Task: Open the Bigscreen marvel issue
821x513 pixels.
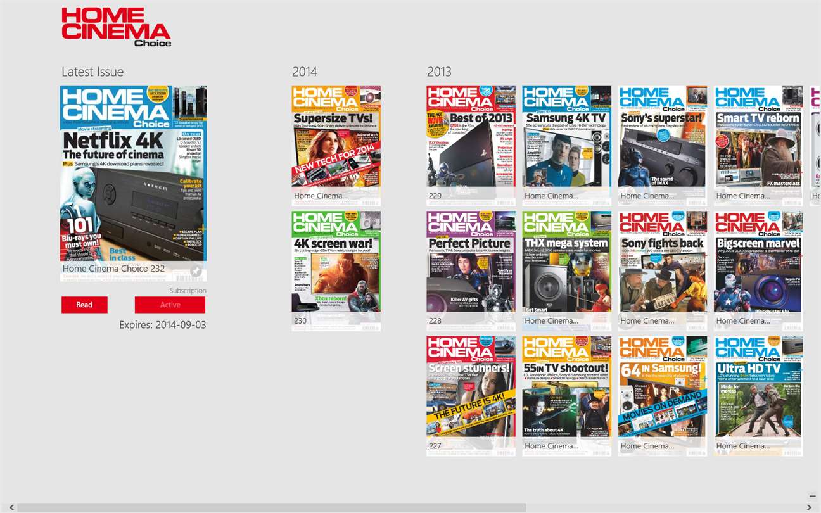Action: (x=758, y=271)
